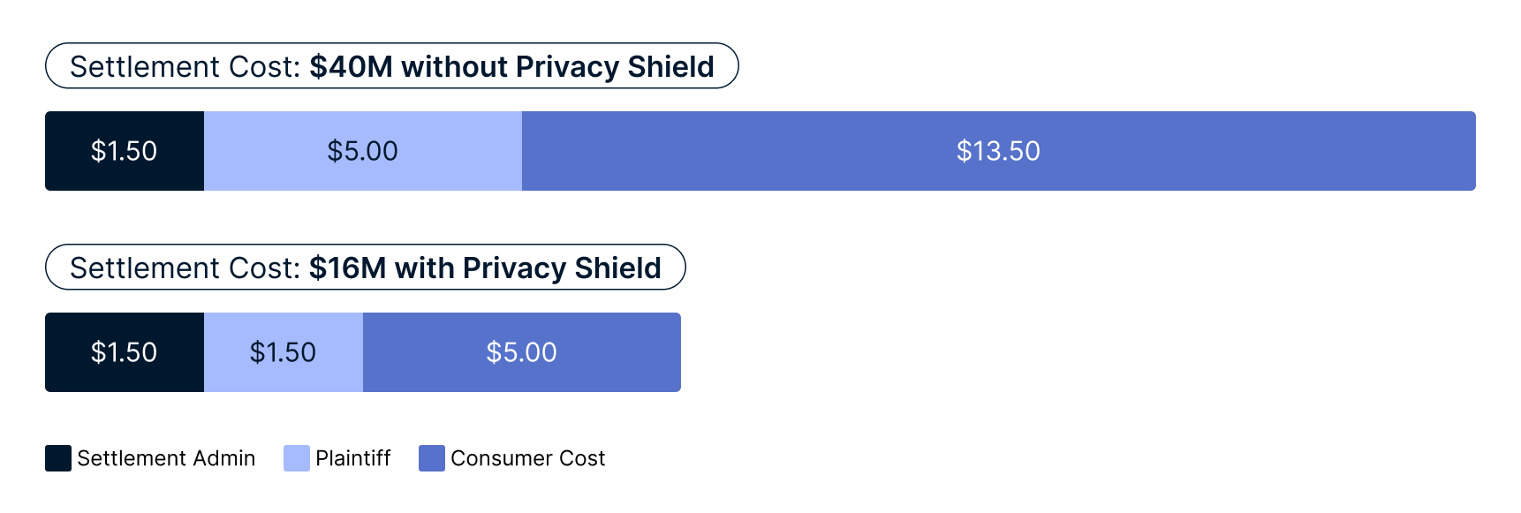Select the dark $1.50 segment in top bar
The width and height of the screenshot is (1521, 513).
point(125,151)
